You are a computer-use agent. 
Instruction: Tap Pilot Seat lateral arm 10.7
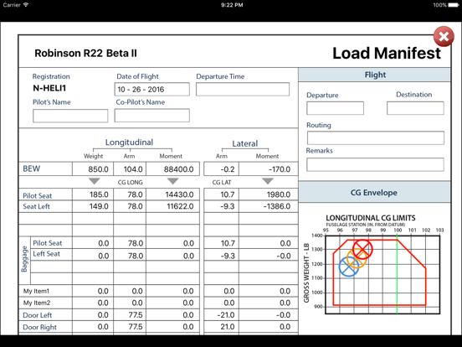click(x=221, y=194)
